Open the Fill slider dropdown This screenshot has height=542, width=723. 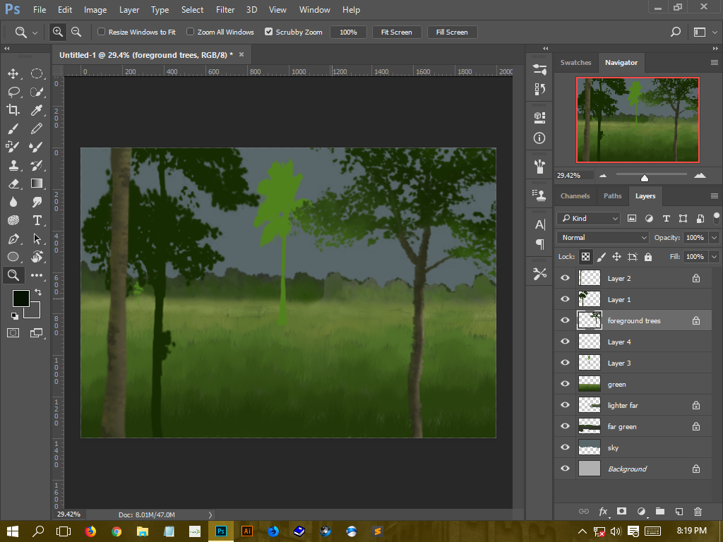pyautogui.click(x=715, y=257)
